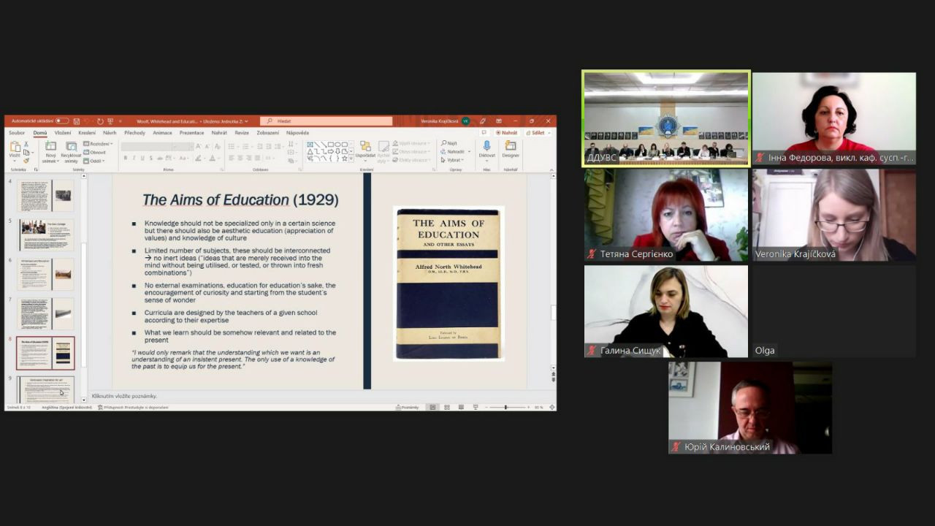This screenshot has width=935, height=526.
Task: Expand the Rozložení layout dropdown
Action: (98, 144)
